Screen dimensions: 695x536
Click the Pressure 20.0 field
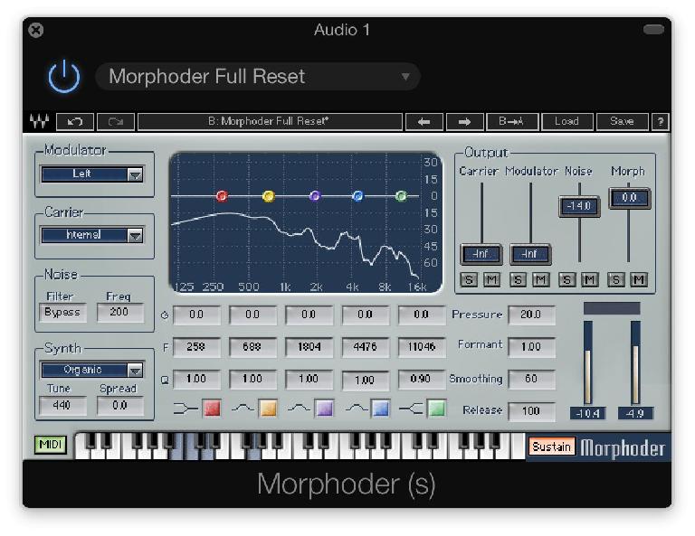tap(531, 315)
